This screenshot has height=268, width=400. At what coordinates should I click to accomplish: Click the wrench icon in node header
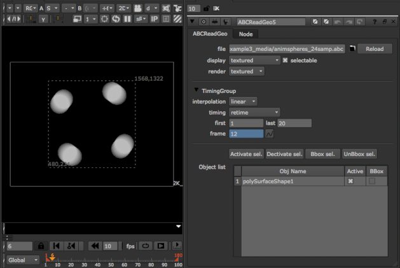(226, 22)
